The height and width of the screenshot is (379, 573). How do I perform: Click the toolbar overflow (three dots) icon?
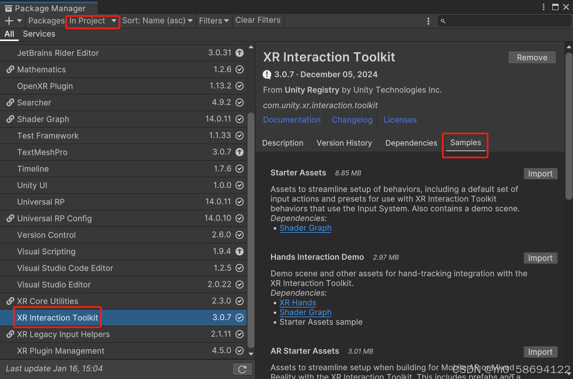tap(428, 20)
